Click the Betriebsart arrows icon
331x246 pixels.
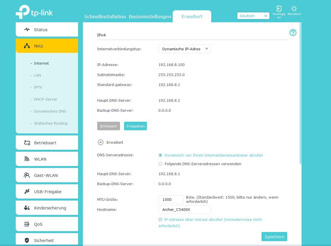27,143
